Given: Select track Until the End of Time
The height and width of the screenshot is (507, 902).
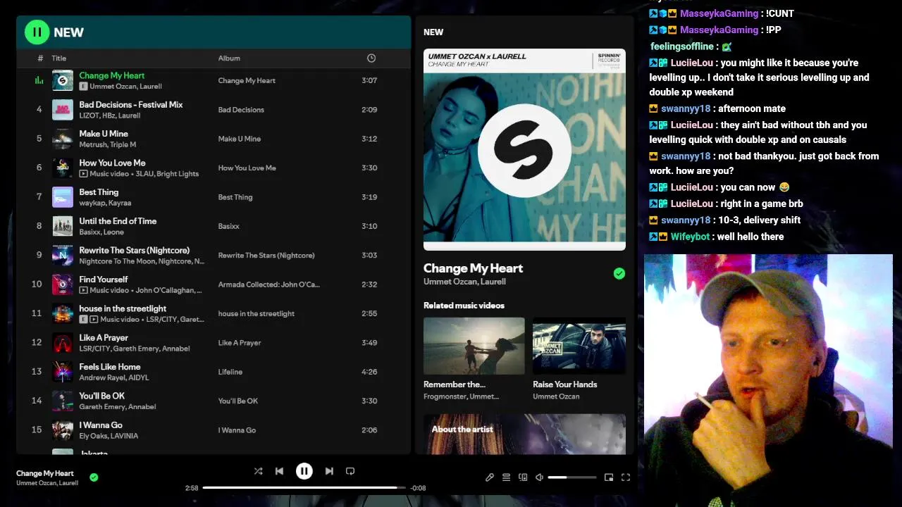Looking at the screenshot, I should pos(118,221).
